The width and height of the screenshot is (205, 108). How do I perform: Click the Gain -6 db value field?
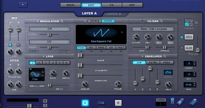coord(188,85)
